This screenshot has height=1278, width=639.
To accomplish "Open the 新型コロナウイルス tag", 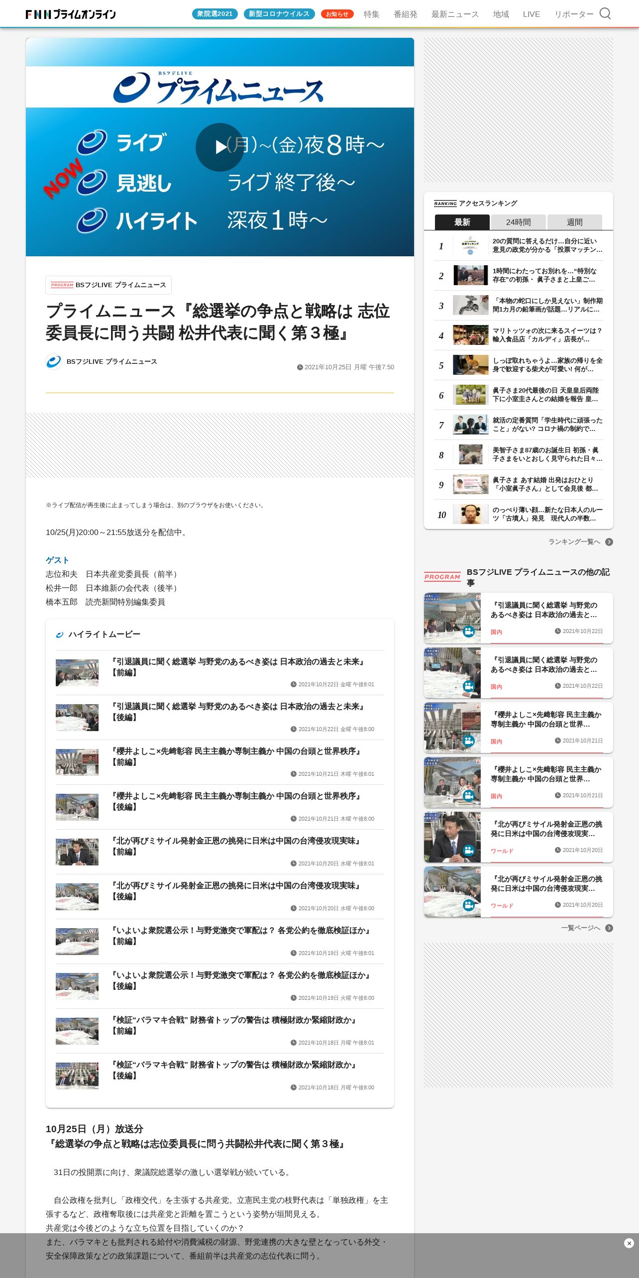I will pyautogui.click(x=279, y=14).
